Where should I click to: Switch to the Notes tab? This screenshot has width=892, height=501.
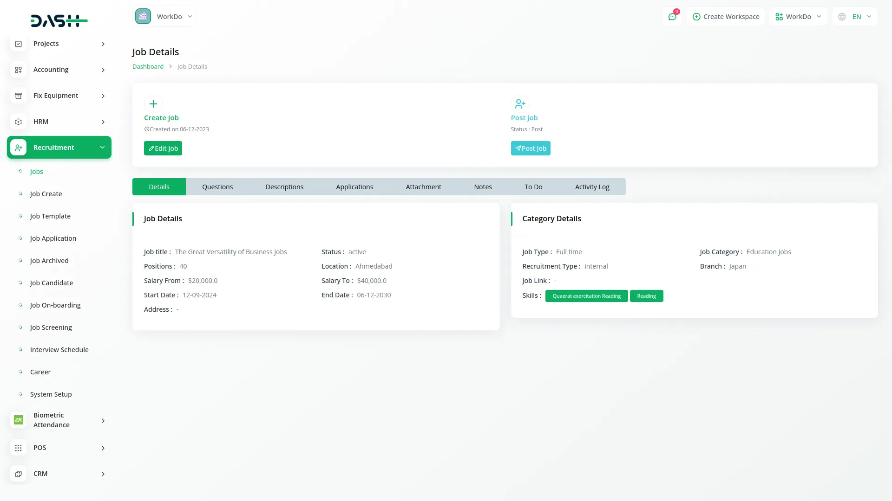(x=483, y=187)
